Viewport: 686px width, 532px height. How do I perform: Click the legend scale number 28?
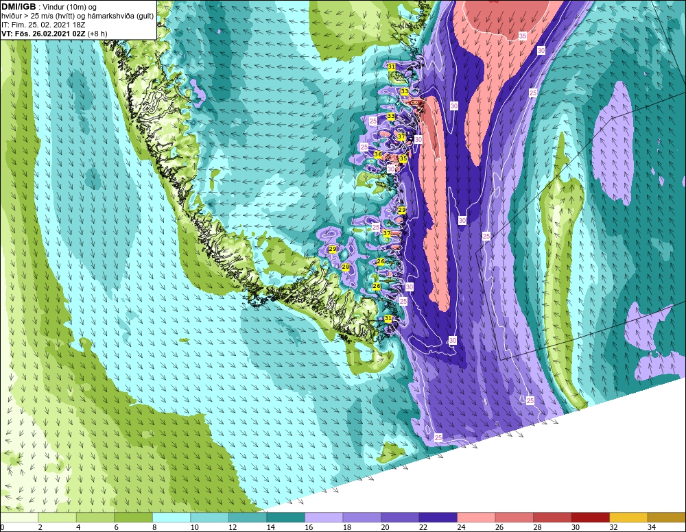coord(537,527)
